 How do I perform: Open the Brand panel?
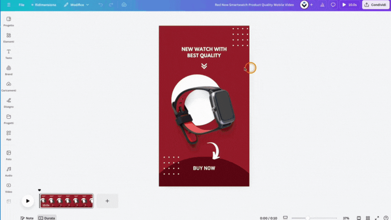click(x=9, y=70)
